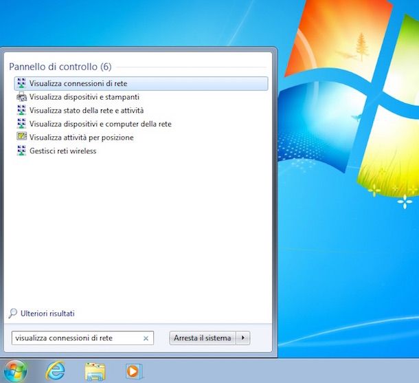Viewport: 419px width, 383px height.
Task: Click the Windows Start orb
Action: tap(16, 371)
